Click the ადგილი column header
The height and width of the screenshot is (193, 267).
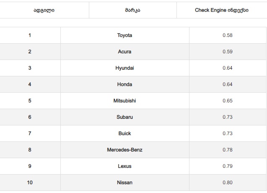point(44,10)
